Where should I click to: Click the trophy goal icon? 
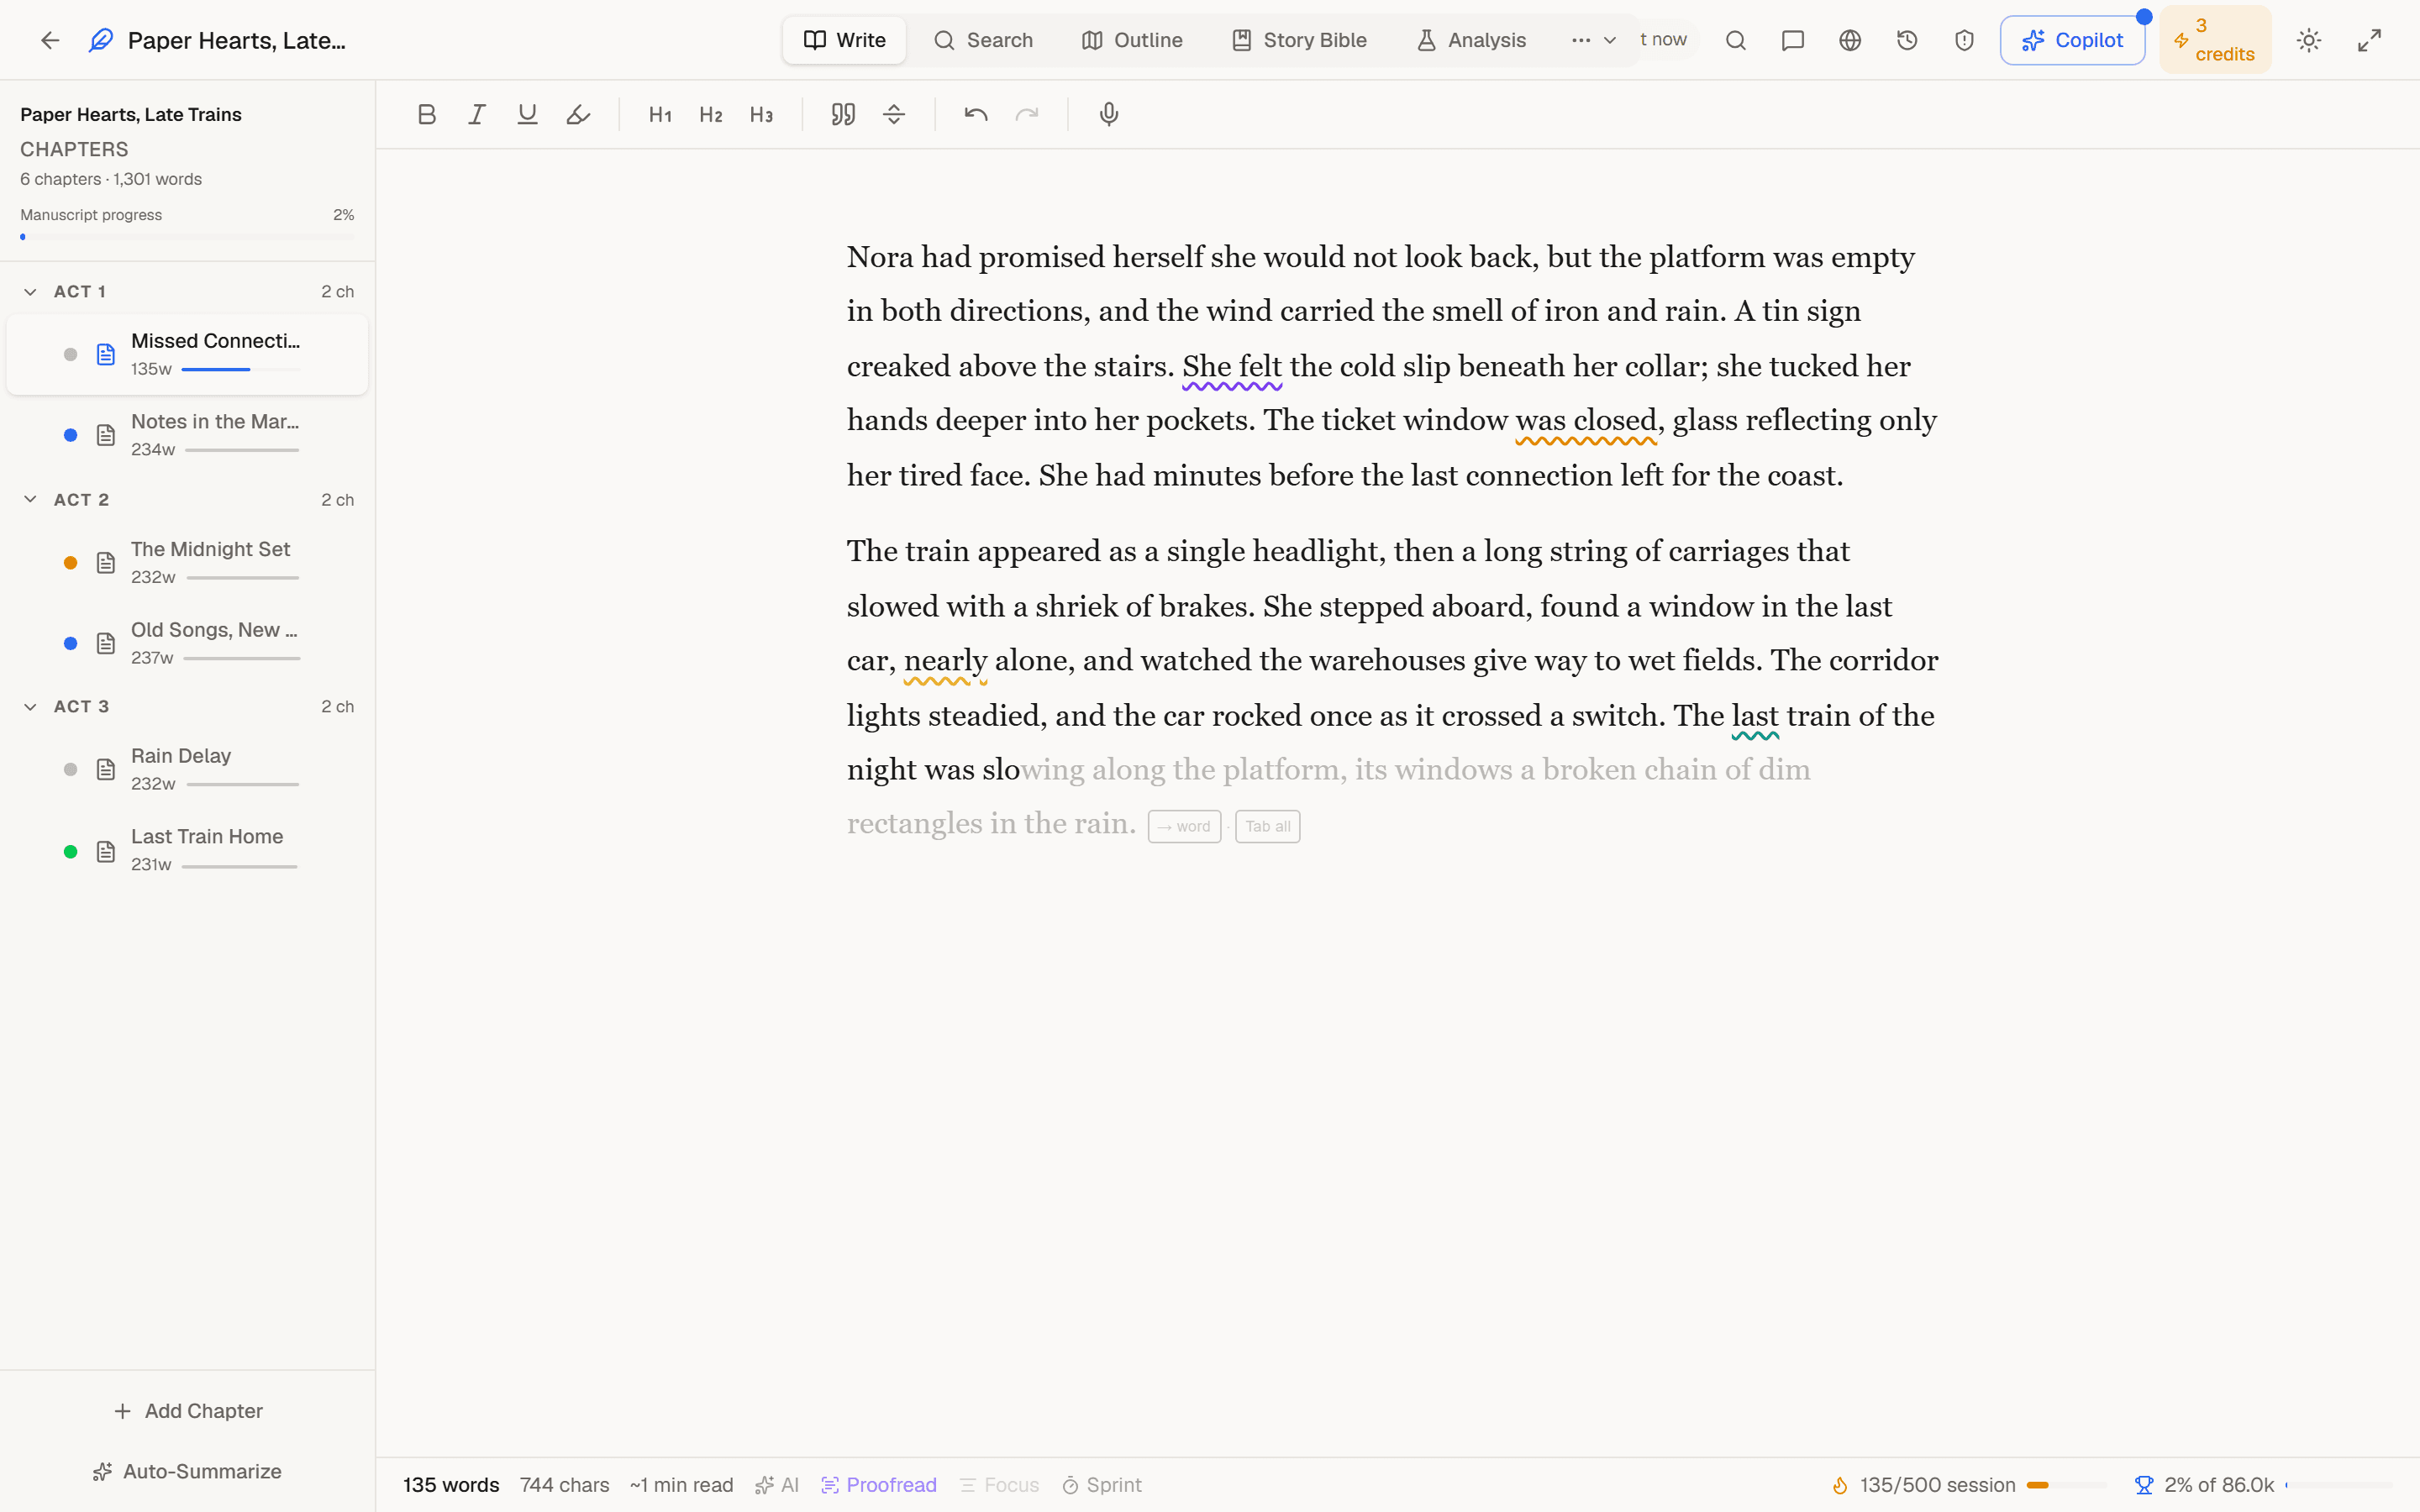click(x=2144, y=1485)
